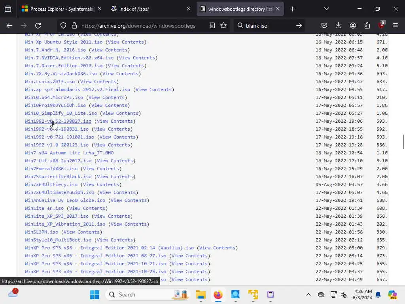405x304 pixels.
Task: Open Windows Start menu
Action: (x=95, y=294)
